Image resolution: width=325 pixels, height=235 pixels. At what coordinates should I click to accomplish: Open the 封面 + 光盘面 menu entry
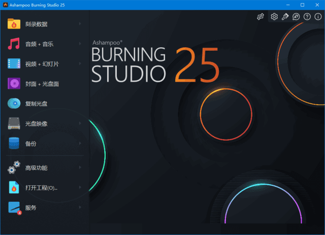click(42, 84)
